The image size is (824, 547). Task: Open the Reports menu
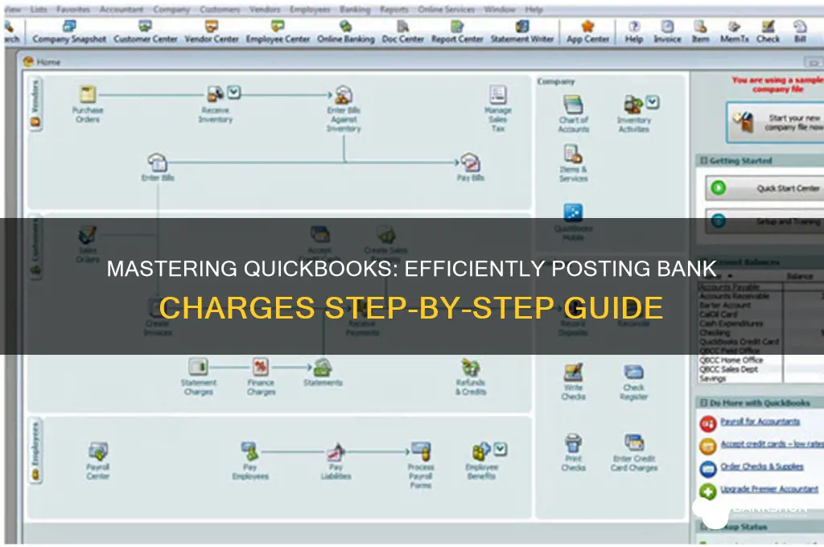(394, 10)
